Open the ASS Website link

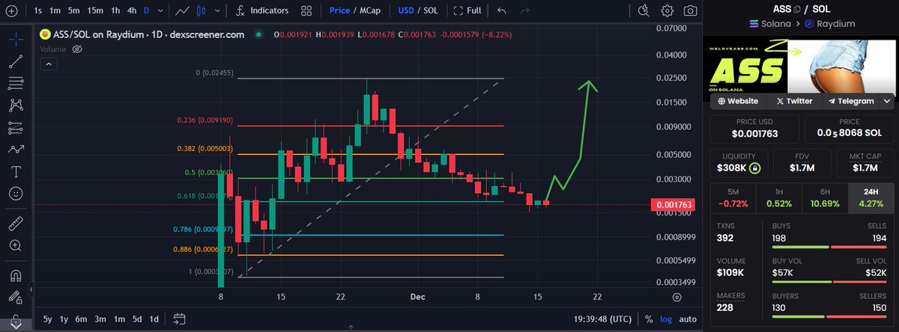pyautogui.click(x=738, y=101)
